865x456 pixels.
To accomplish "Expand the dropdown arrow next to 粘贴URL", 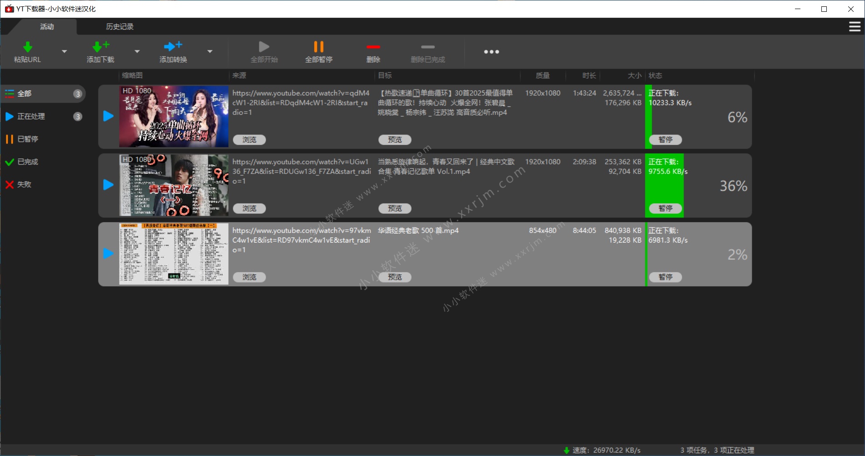I will tap(65, 51).
